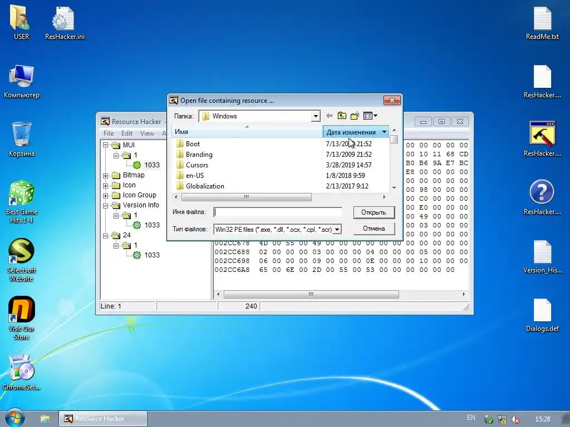Click the Bitmap tree label
The height and width of the screenshot is (427, 570).
click(134, 175)
